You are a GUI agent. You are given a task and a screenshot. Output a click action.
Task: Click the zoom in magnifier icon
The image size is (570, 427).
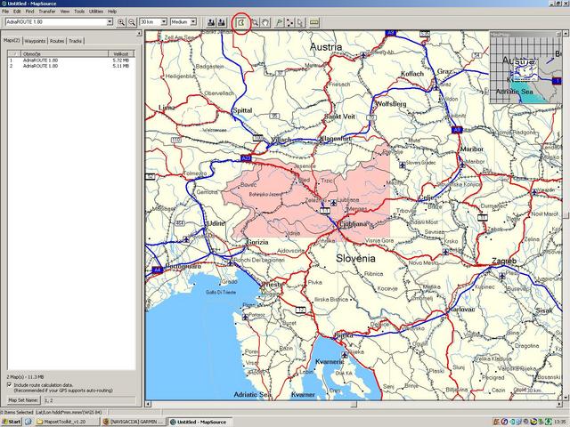coord(121,22)
